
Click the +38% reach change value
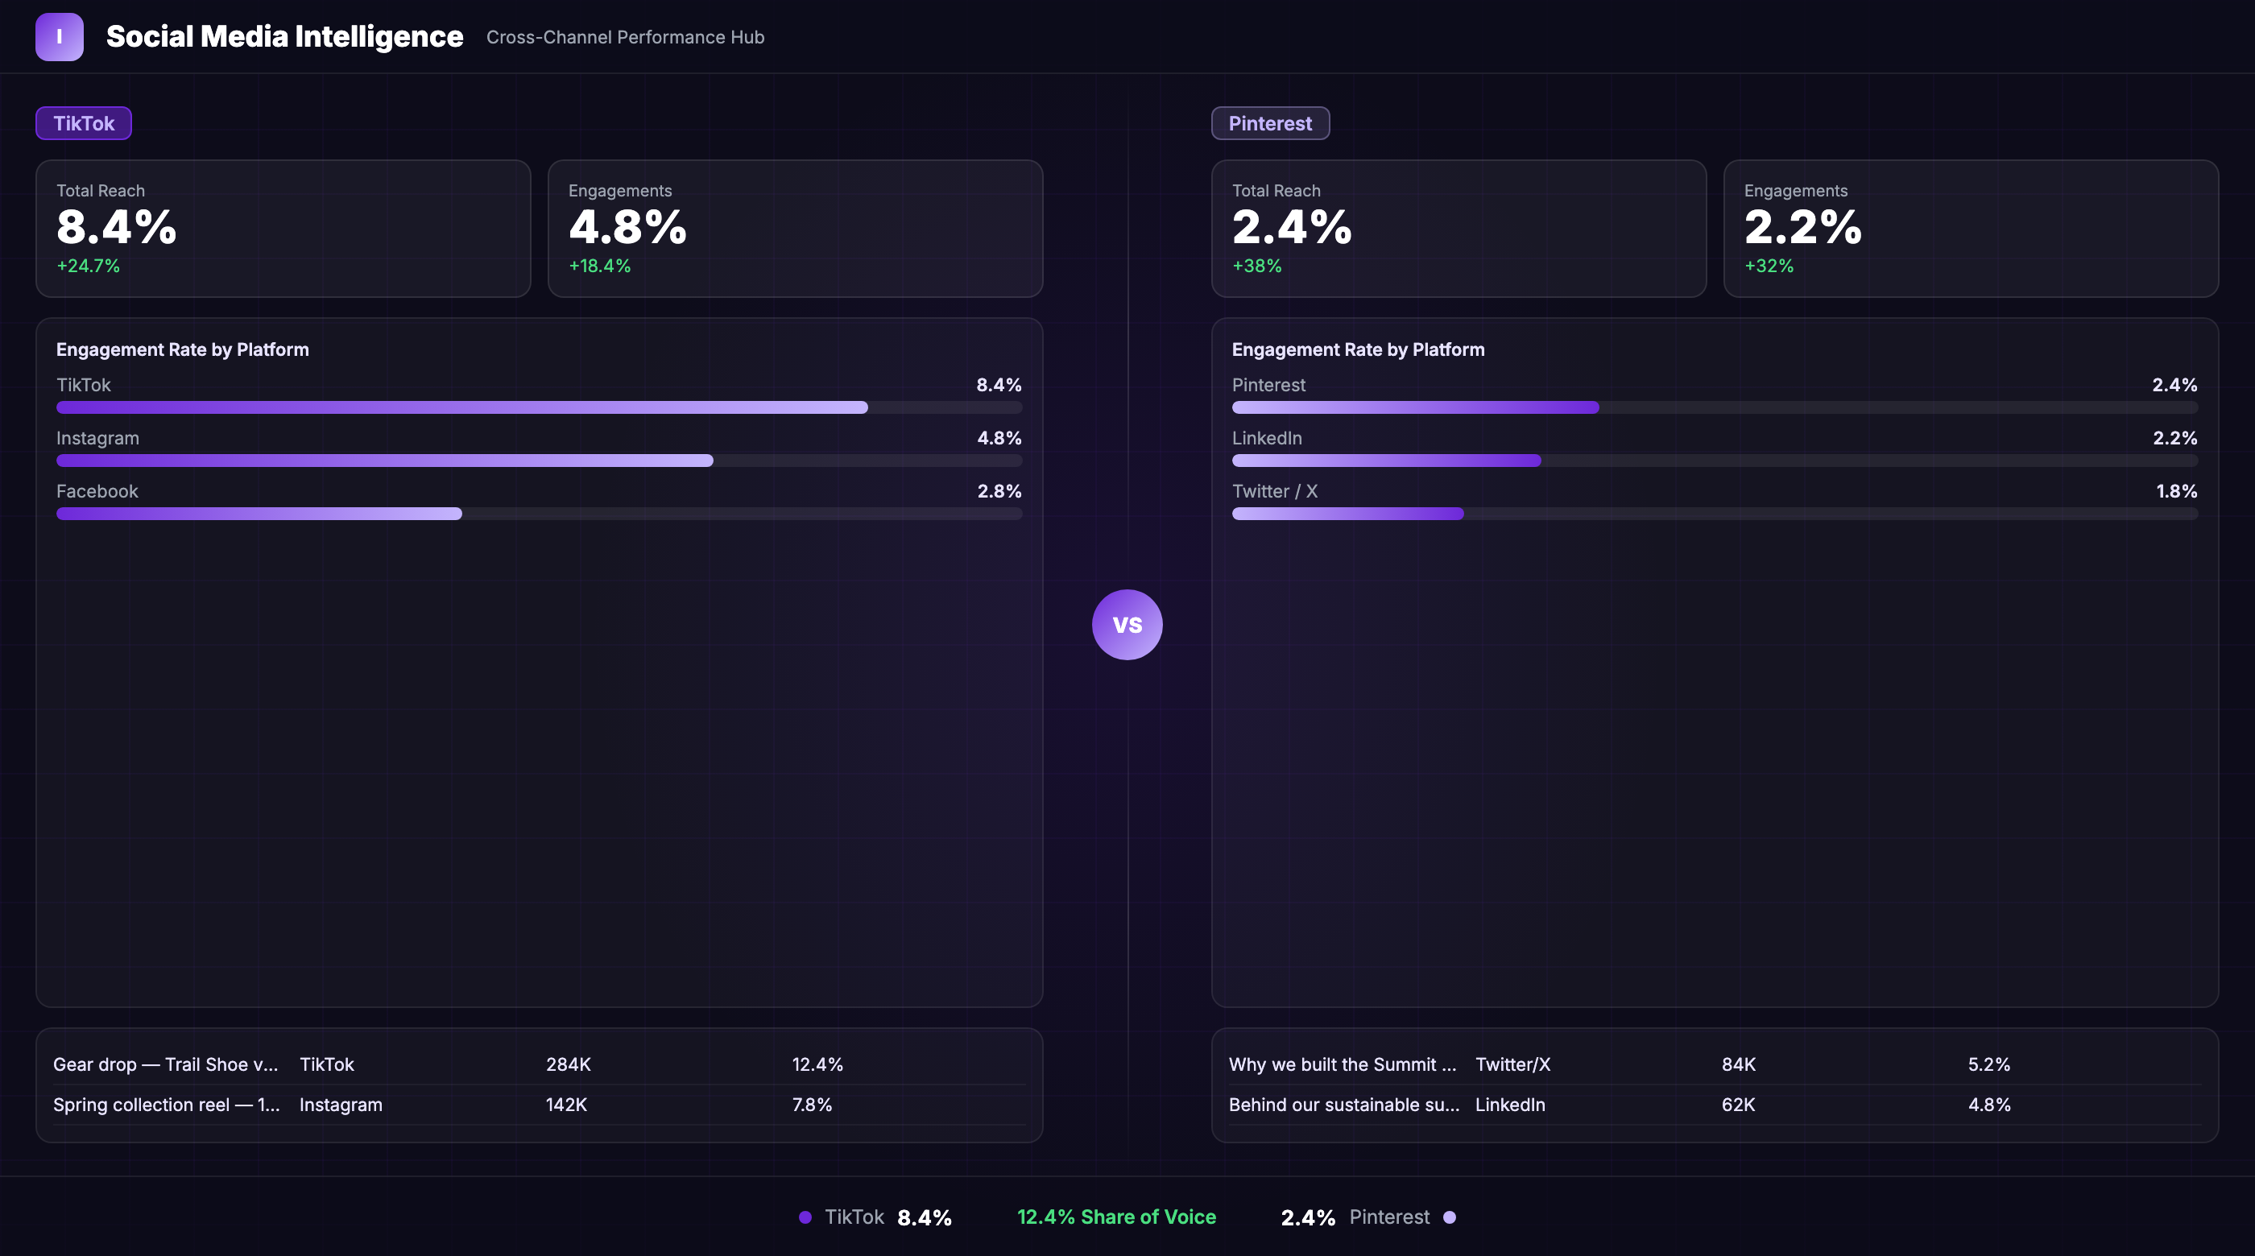point(1257,266)
